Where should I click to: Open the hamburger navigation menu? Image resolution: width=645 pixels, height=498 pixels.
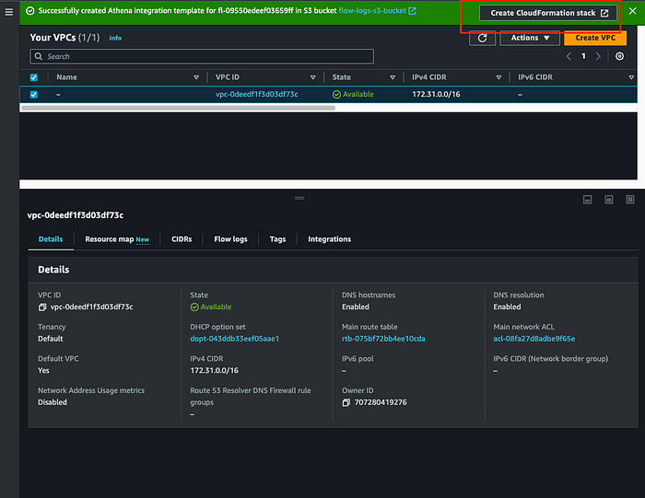(x=9, y=12)
